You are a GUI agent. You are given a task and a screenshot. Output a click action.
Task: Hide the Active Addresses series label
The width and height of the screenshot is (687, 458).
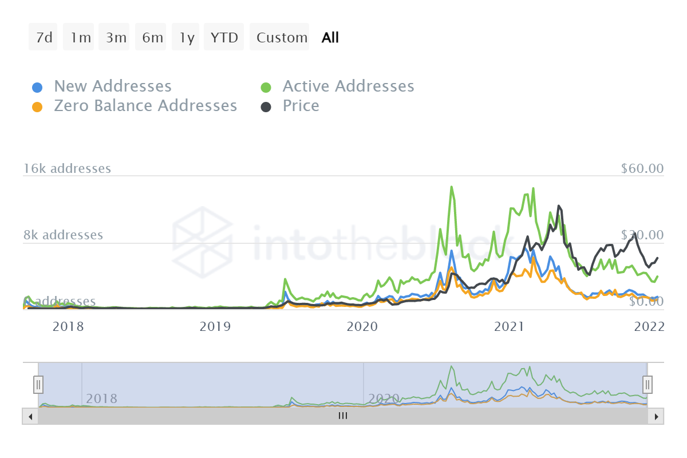tap(348, 86)
